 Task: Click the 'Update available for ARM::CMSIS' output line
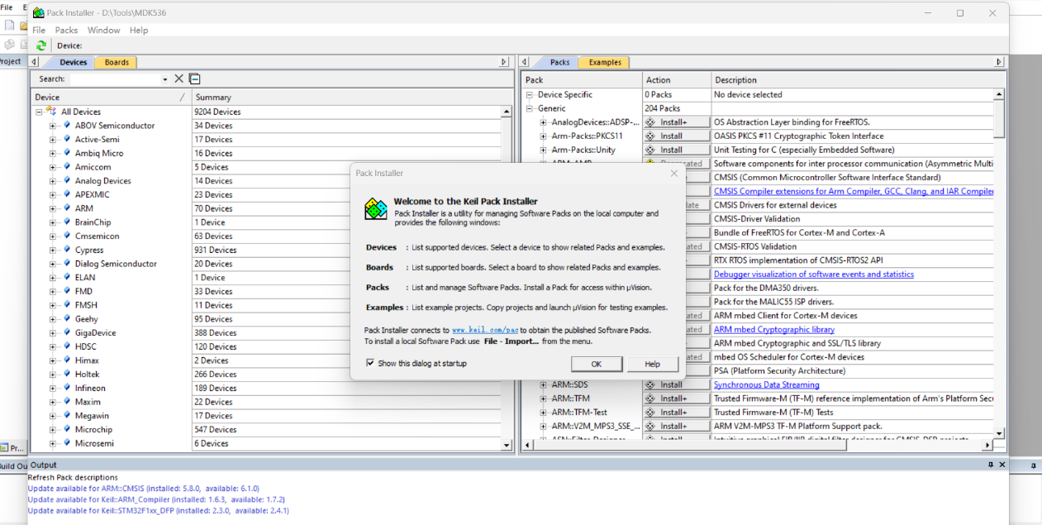click(143, 489)
